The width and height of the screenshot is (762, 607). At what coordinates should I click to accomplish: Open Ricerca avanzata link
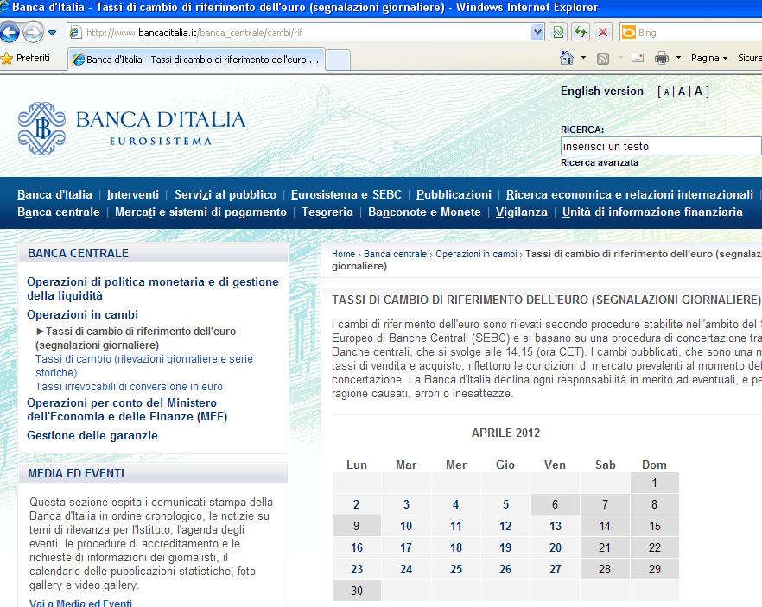tap(600, 162)
